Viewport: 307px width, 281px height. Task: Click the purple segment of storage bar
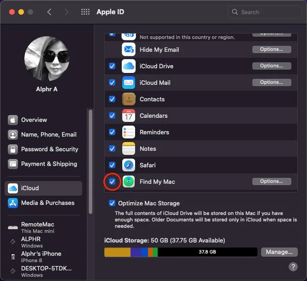pos(136,252)
